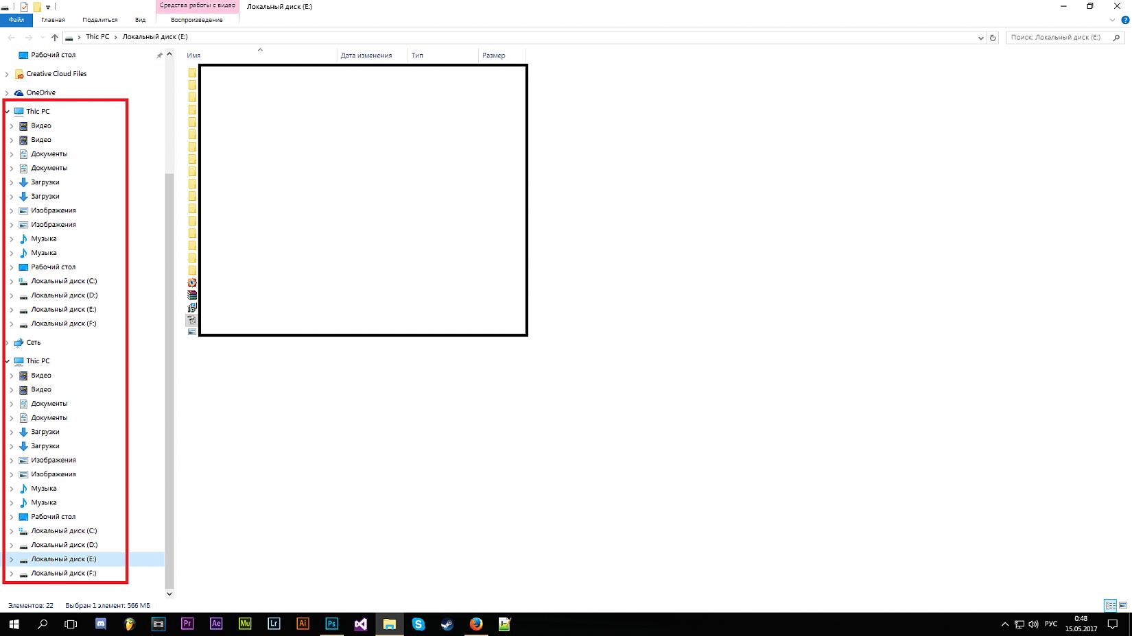The width and height of the screenshot is (1132, 636).
Task: Open the Воспроизведение tab
Action: pyautogui.click(x=197, y=20)
